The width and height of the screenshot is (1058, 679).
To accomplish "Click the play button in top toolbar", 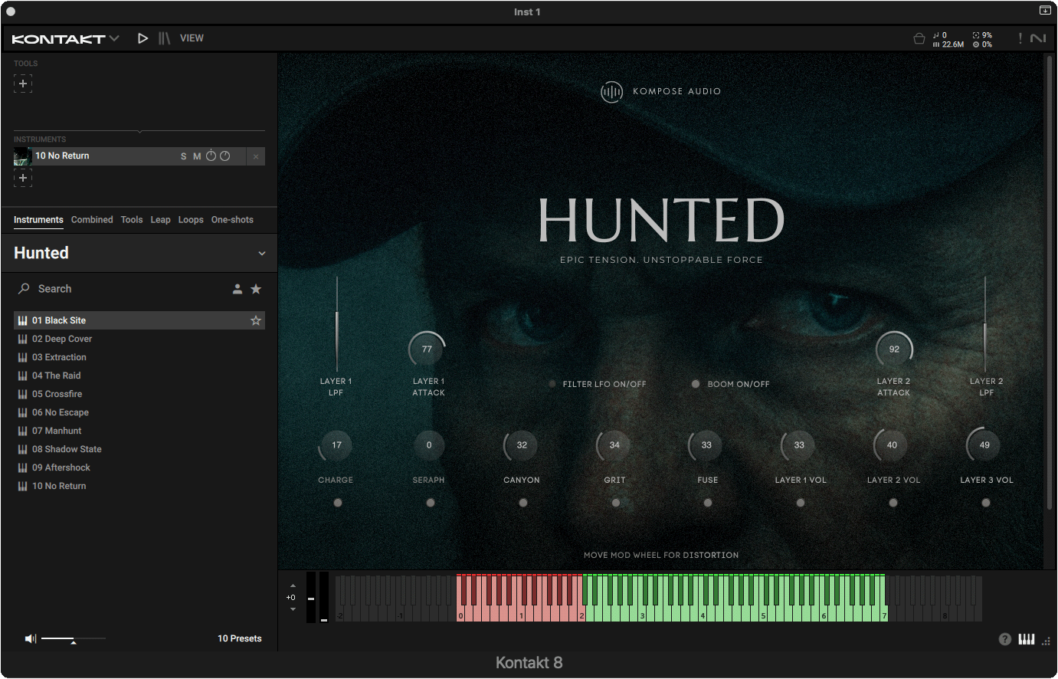I will click(142, 38).
